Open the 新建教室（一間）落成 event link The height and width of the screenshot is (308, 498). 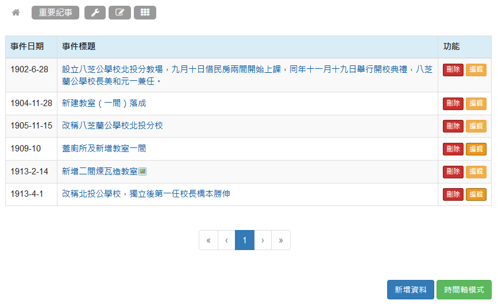coord(104,103)
